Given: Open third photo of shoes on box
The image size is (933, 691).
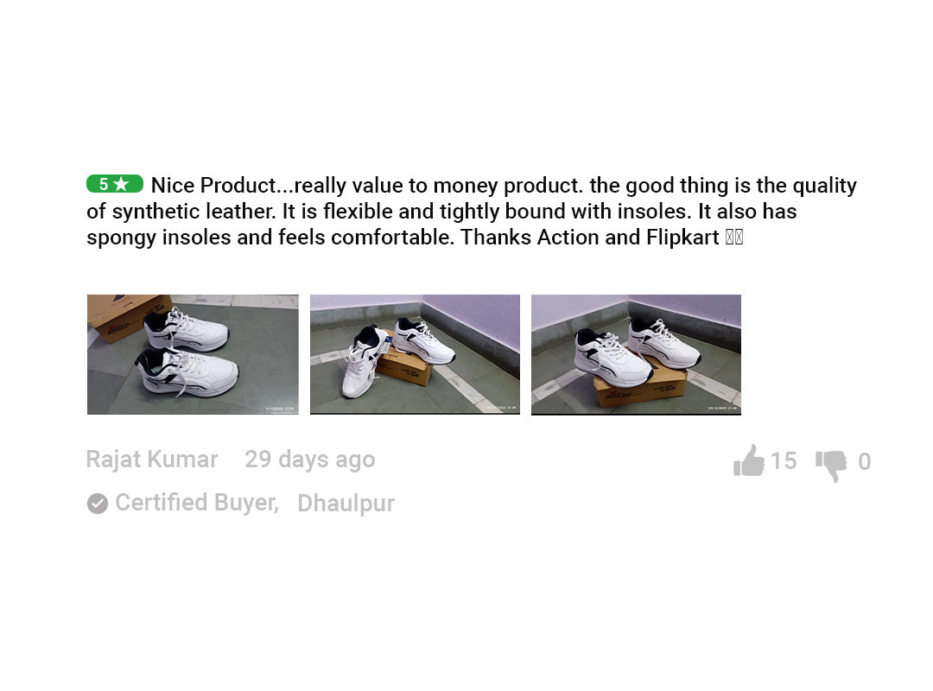Looking at the screenshot, I should point(636,354).
